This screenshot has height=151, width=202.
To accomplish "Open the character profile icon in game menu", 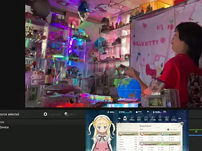I will pyautogui.click(x=125, y=118).
